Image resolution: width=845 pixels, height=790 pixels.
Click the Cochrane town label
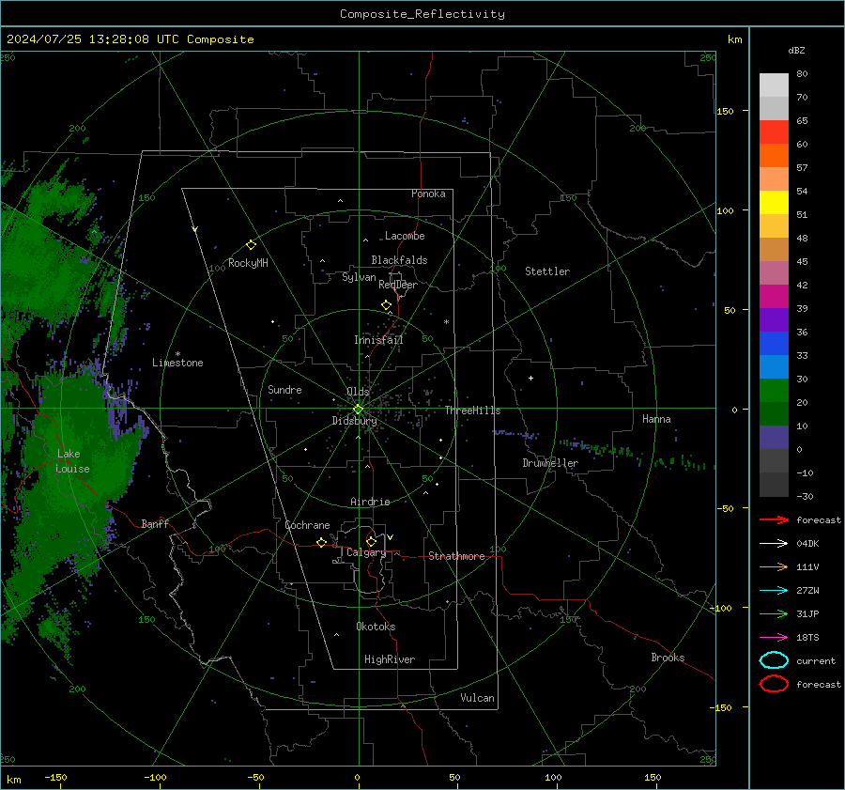[x=307, y=525]
